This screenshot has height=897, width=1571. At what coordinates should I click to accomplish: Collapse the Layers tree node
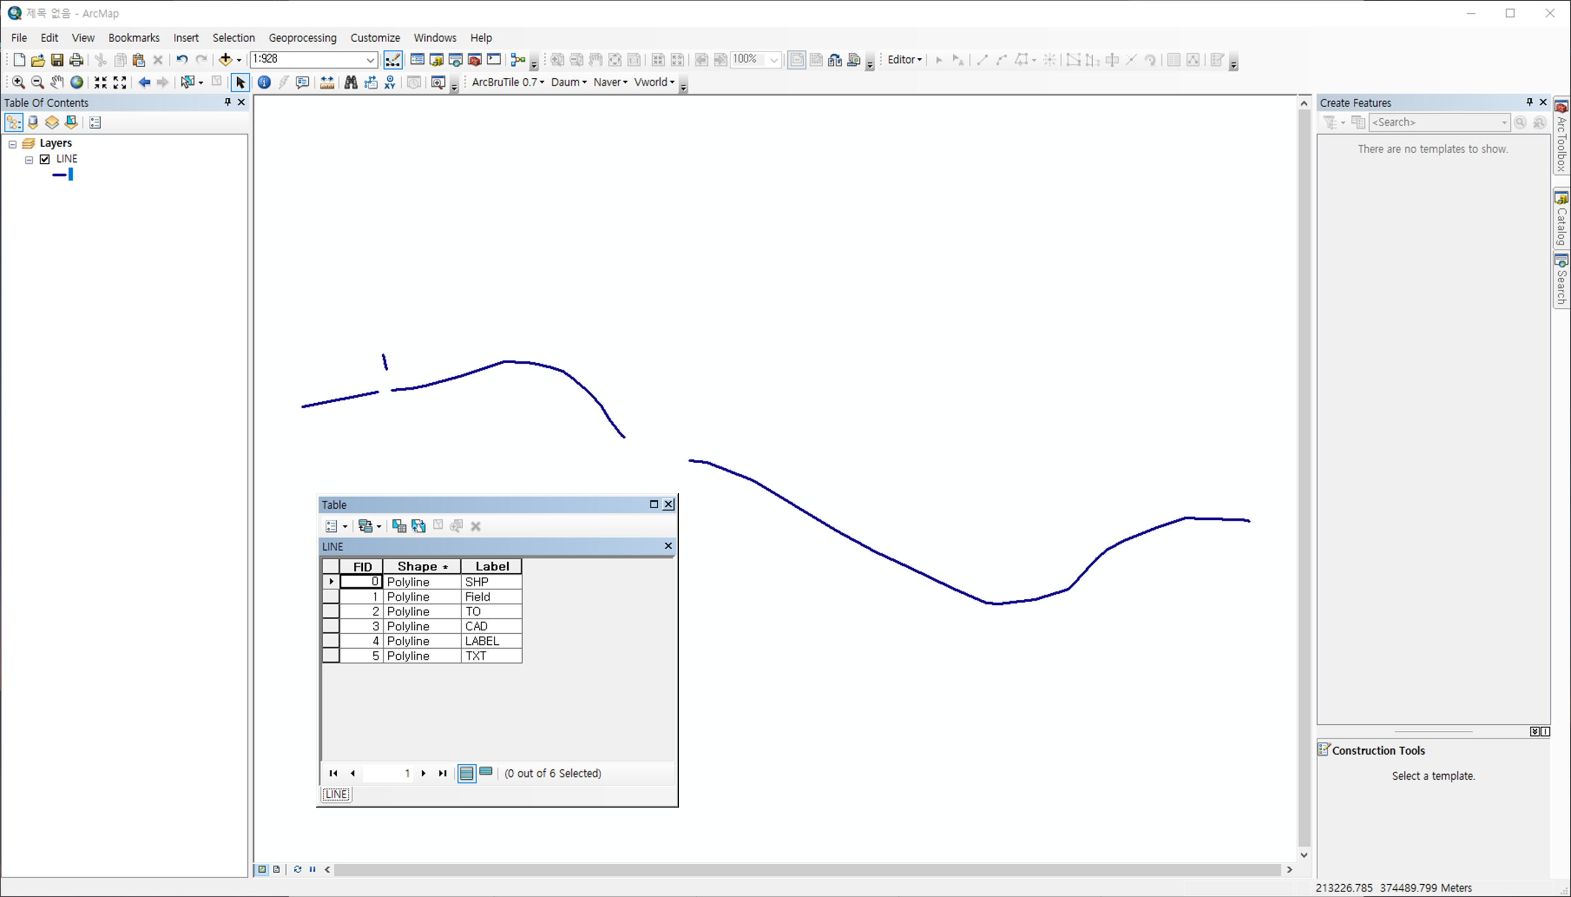(x=12, y=144)
